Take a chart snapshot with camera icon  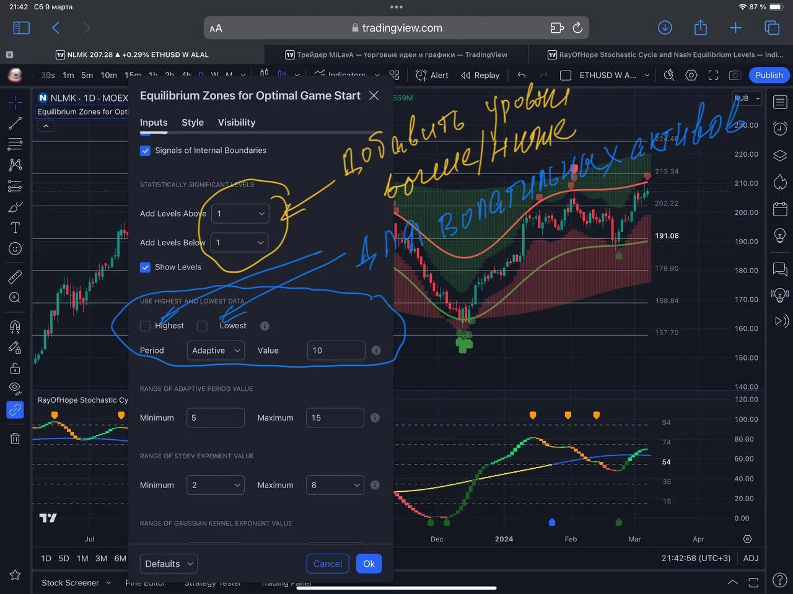735,75
